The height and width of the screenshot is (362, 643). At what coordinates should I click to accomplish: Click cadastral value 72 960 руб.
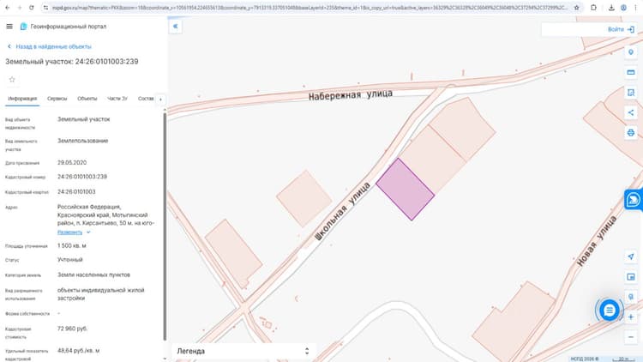coord(72,329)
